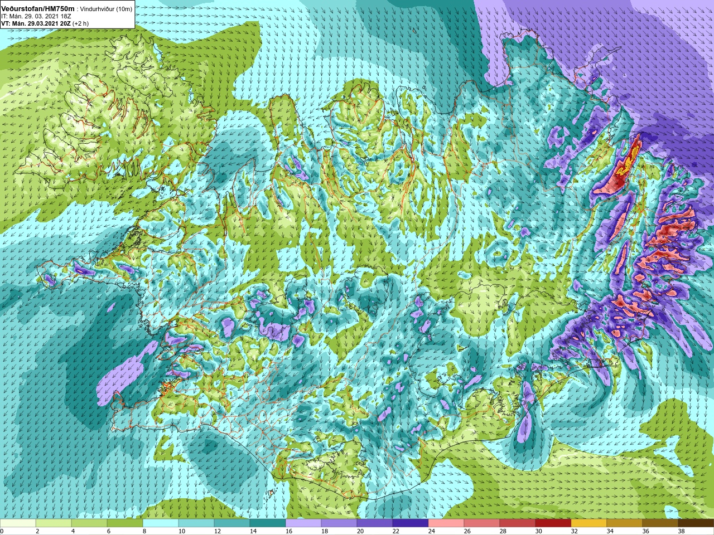Click the '(+2 h)' forecast offset text
Screen dimensions: 714x535
[x=80, y=23]
